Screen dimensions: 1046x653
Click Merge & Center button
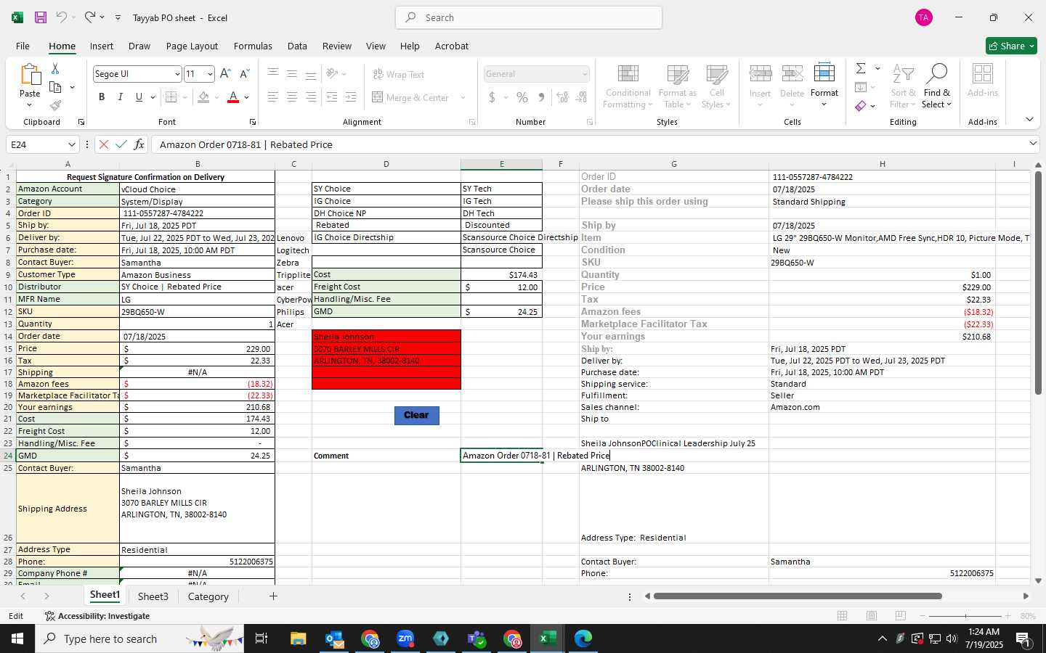tap(410, 97)
